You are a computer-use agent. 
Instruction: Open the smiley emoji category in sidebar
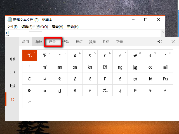click(x=12, y=59)
